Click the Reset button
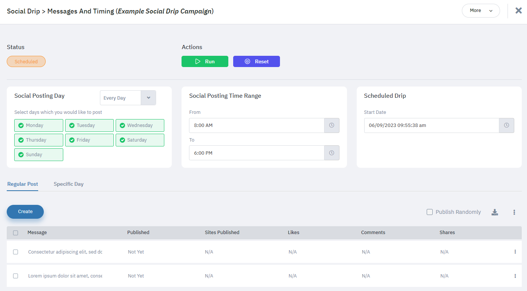 (256, 61)
